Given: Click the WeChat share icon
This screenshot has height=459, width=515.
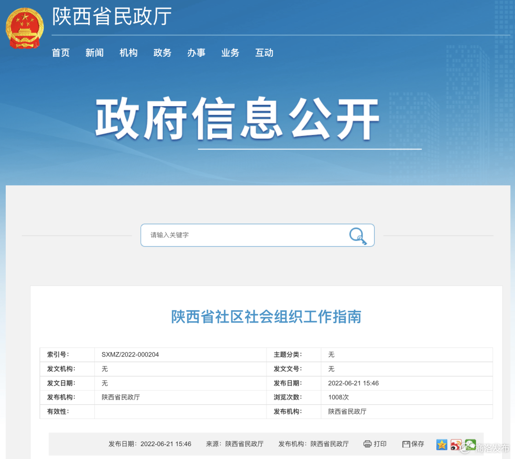Looking at the screenshot, I should (x=470, y=445).
